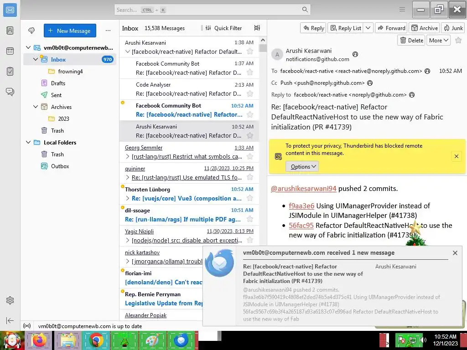The width and height of the screenshot is (467, 350).
Task: Star the 10:52 AM Facebook Community Bot message
Action: [x=250, y=114]
